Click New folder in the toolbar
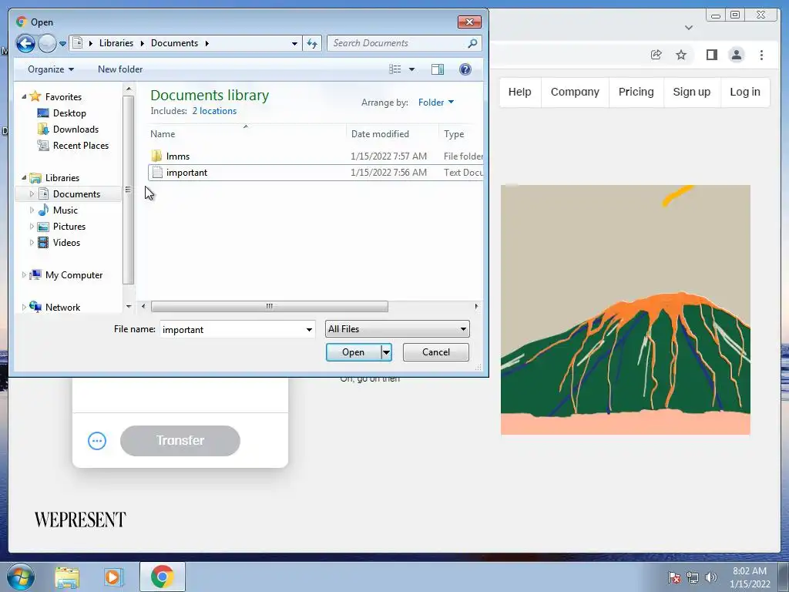The width and height of the screenshot is (789, 592). [120, 69]
